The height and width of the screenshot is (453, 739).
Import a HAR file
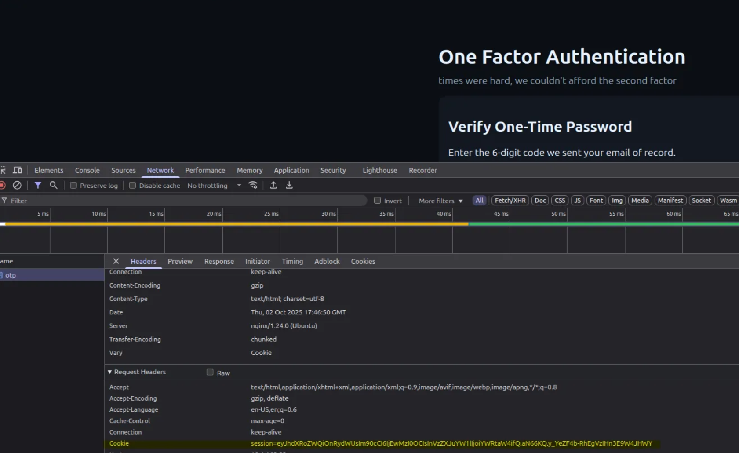[273, 185]
